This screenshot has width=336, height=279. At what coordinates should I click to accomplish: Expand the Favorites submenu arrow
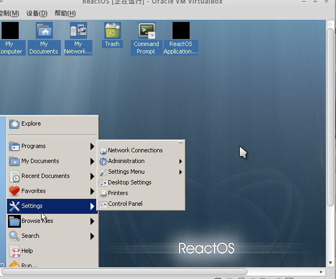pos(92,191)
